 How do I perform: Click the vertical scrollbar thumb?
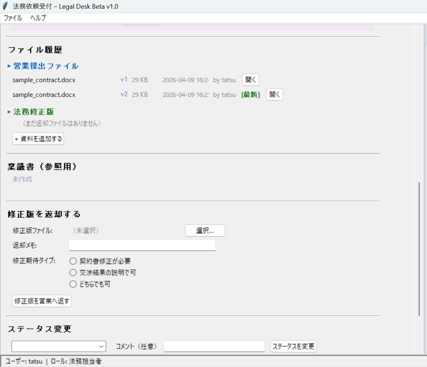click(420, 248)
